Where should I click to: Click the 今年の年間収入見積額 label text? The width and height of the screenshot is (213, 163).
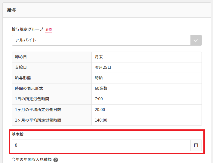(x=32, y=160)
